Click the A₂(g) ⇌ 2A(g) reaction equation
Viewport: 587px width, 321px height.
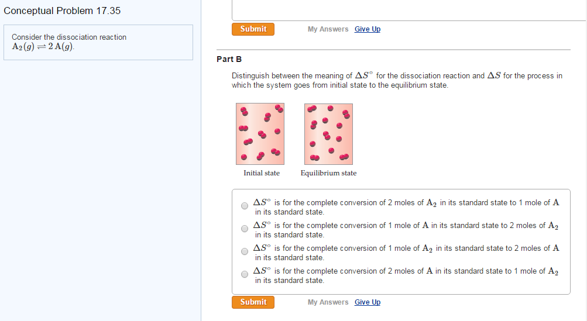click(43, 47)
